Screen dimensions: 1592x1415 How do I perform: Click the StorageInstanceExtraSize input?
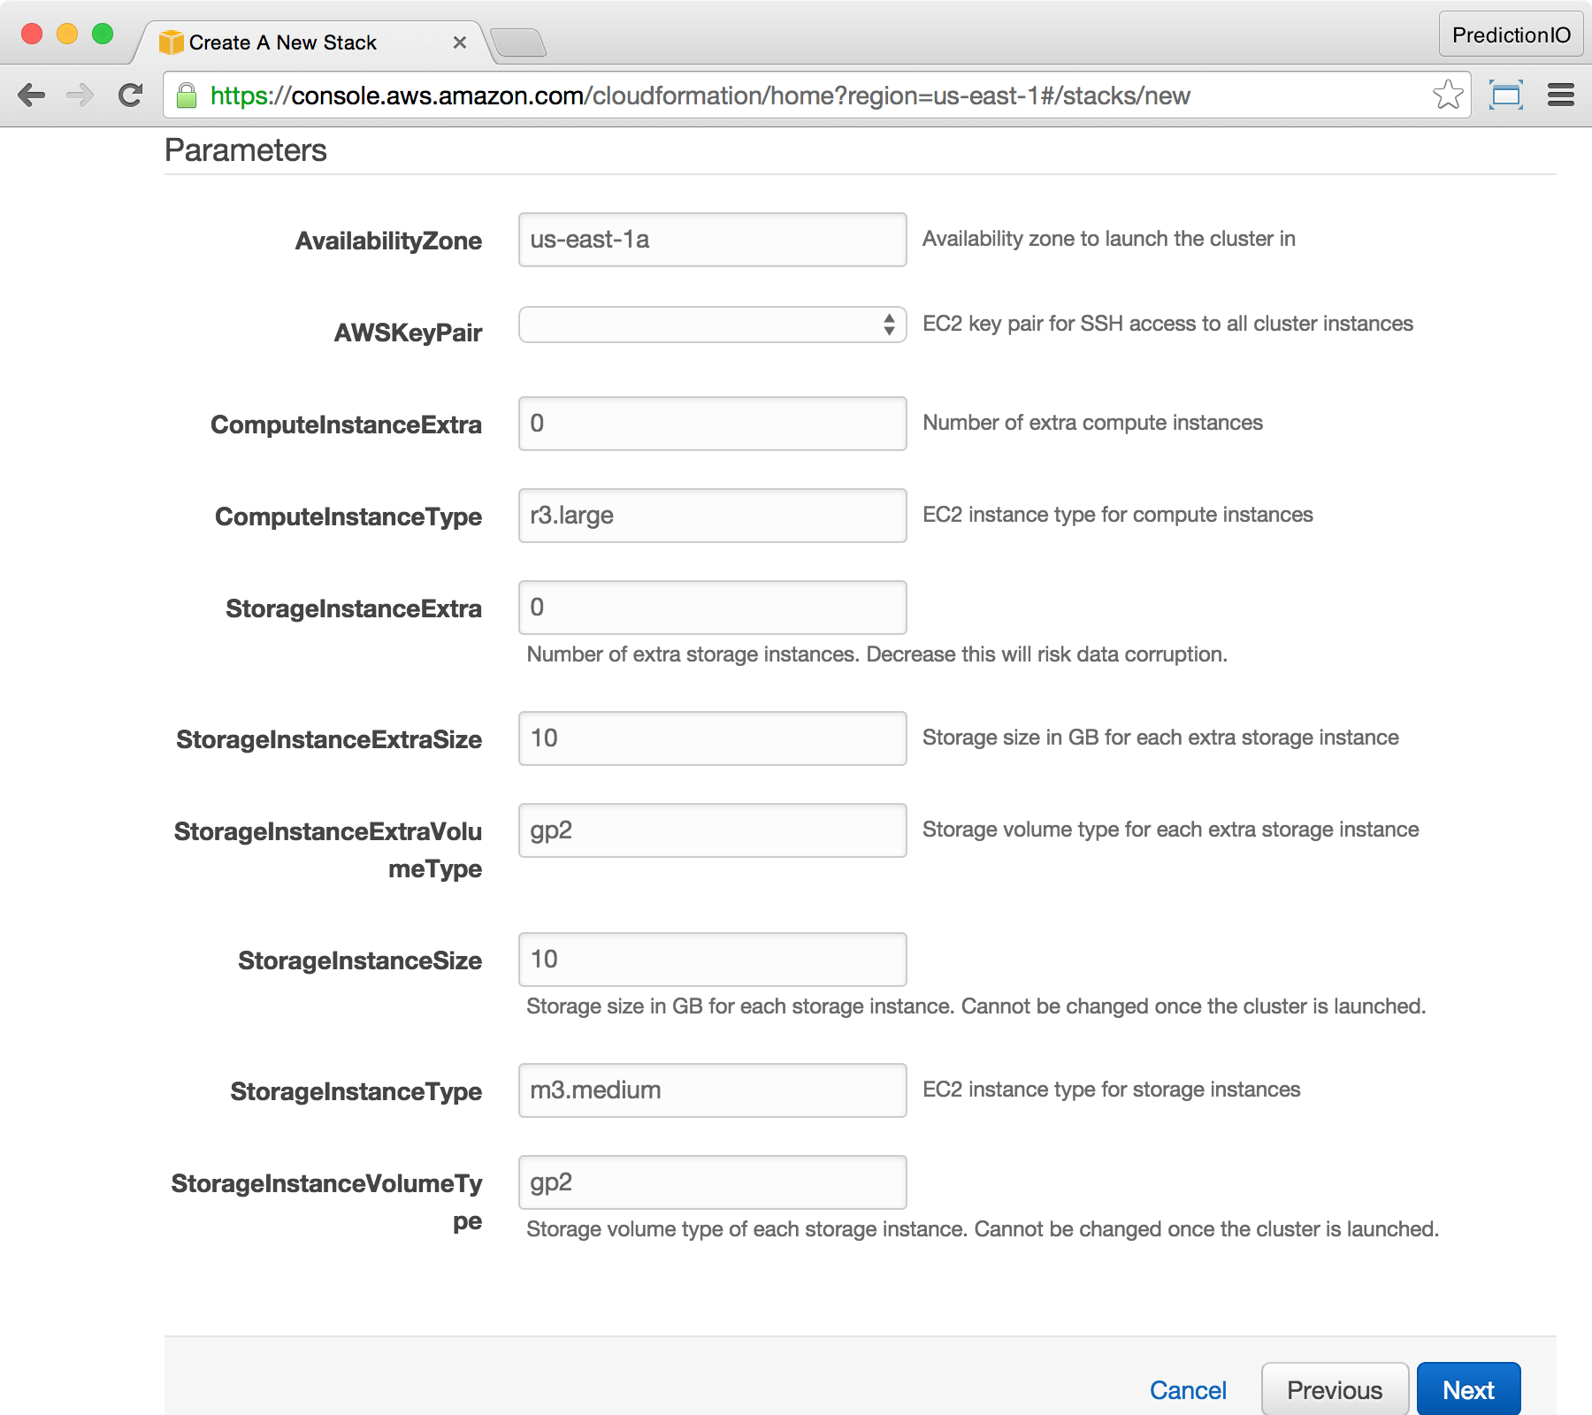tap(712, 738)
